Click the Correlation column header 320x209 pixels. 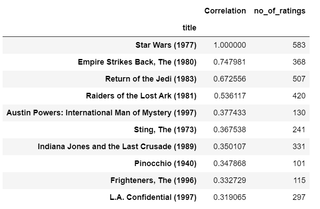tap(225, 11)
